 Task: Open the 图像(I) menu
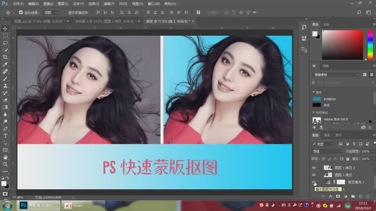click(x=48, y=4)
